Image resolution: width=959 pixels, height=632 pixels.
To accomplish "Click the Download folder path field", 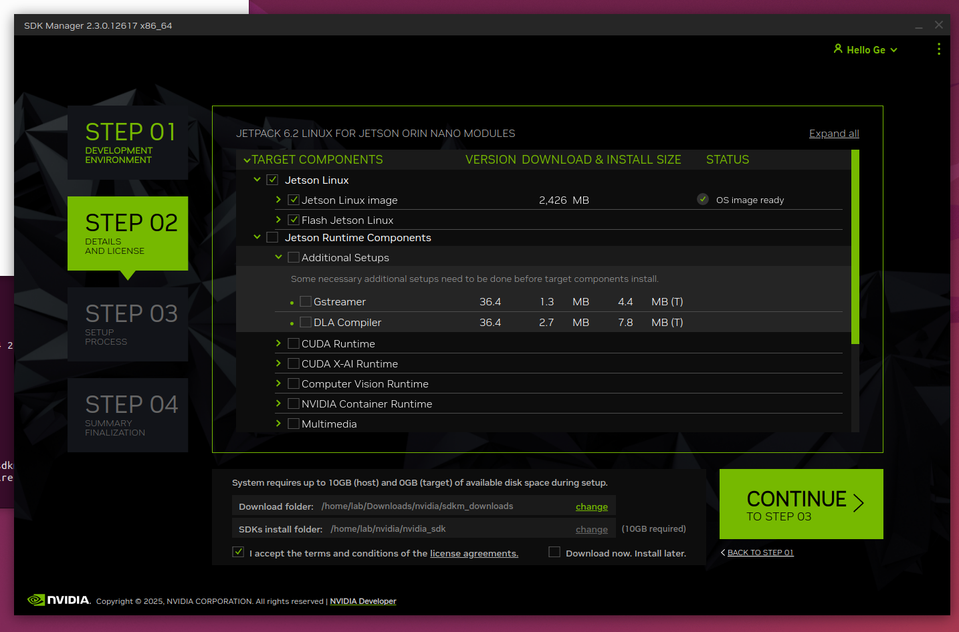I will (x=424, y=506).
